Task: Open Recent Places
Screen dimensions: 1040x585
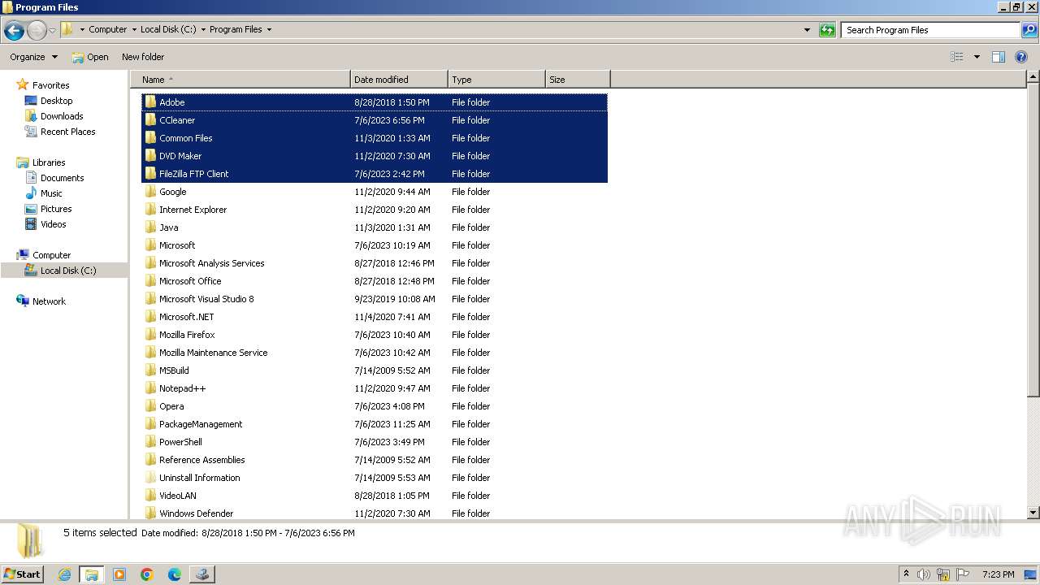Action: click(x=67, y=132)
